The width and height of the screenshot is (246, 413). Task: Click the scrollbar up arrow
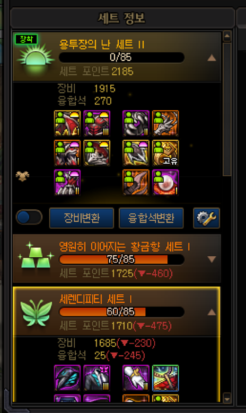coord(227,36)
